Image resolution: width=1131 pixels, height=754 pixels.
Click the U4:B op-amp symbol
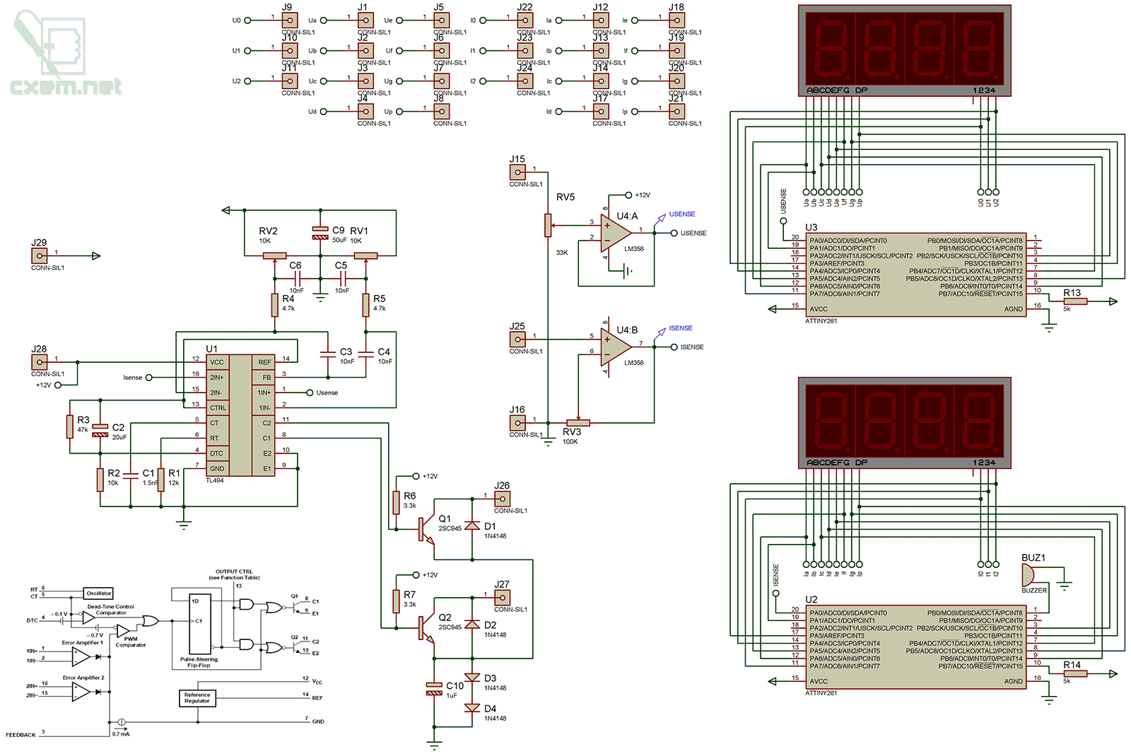[x=614, y=345]
